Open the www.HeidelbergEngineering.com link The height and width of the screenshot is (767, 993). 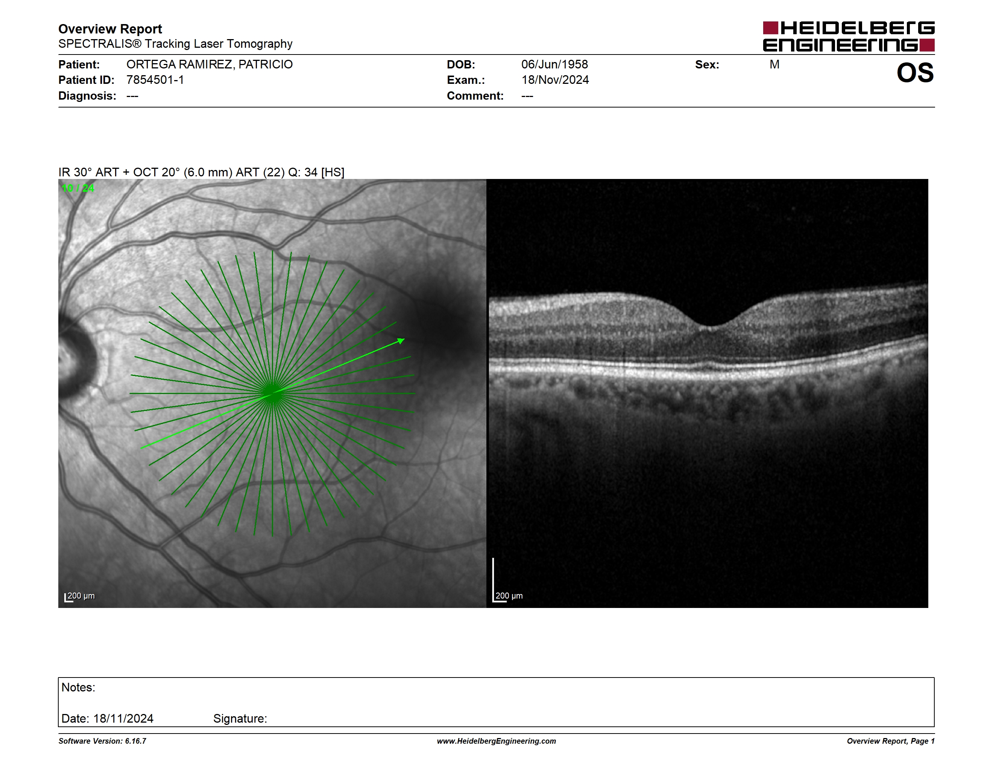[x=496, y=741]
